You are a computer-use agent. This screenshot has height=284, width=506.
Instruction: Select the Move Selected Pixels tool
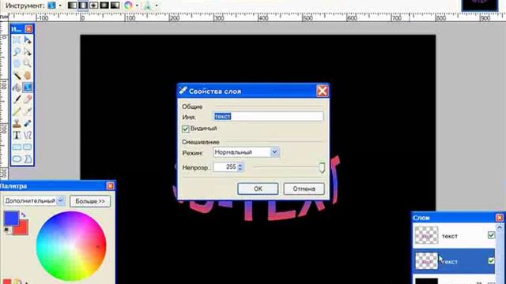pyautogui.click(x=28, y=40)
